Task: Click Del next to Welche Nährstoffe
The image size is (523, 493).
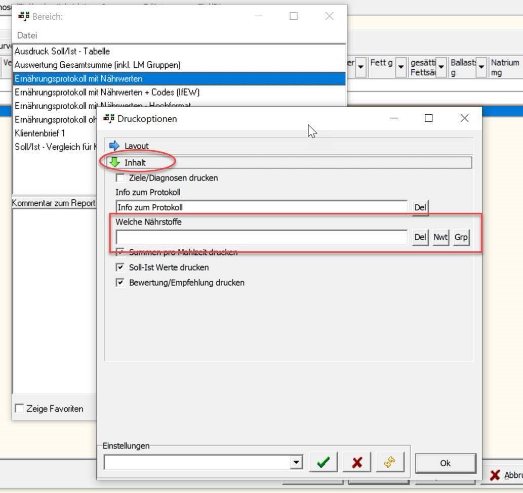Action: pos(420,237)
